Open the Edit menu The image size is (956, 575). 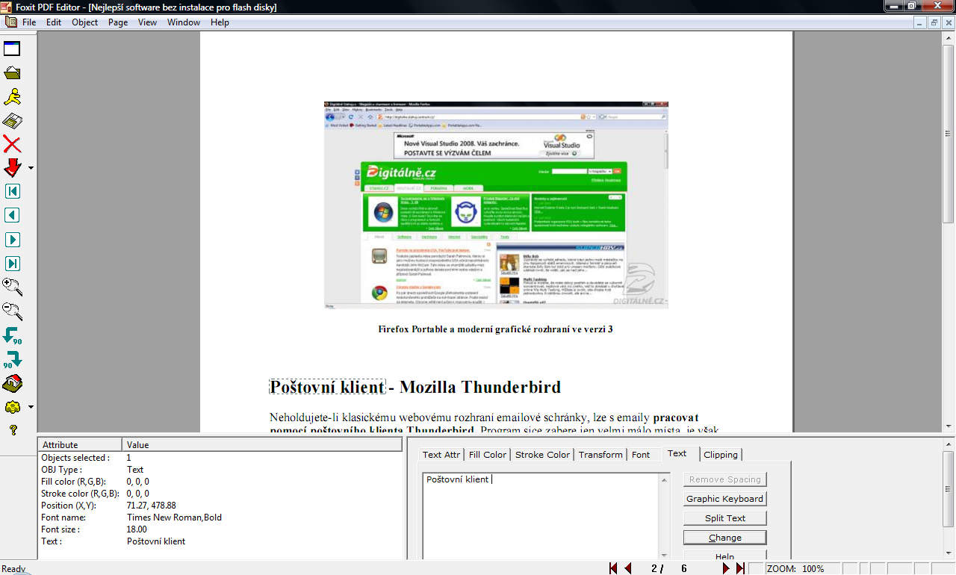tap(54, 22)
